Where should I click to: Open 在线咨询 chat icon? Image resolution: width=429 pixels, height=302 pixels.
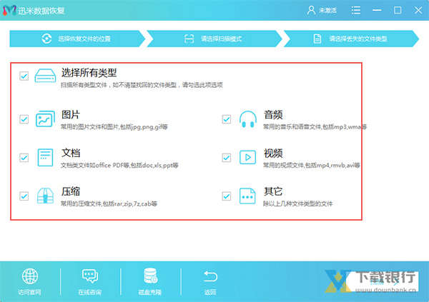[x=90, y=276]
